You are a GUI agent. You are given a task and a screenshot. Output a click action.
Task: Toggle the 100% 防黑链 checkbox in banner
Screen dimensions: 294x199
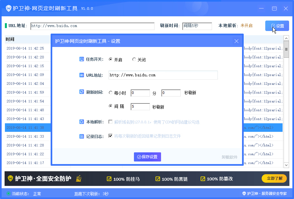point(158,179)
